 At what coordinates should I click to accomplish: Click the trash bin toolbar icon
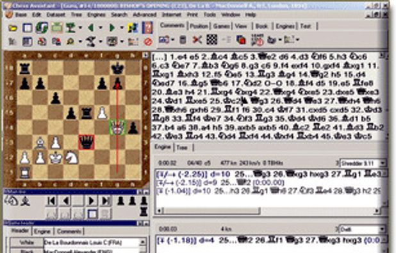click(x=183, y=40)
